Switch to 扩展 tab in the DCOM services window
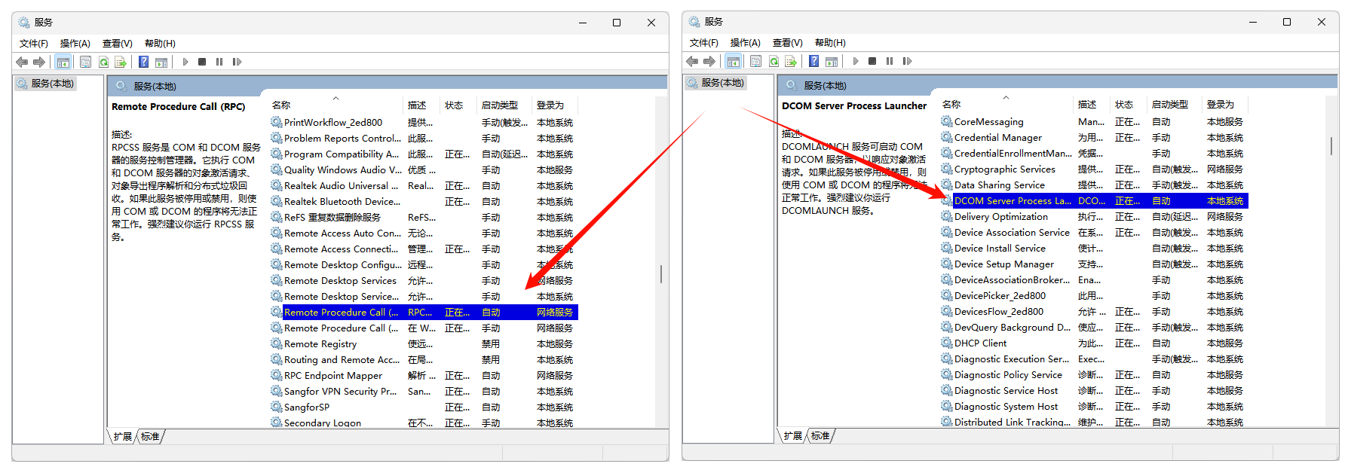 coord(792,436)
